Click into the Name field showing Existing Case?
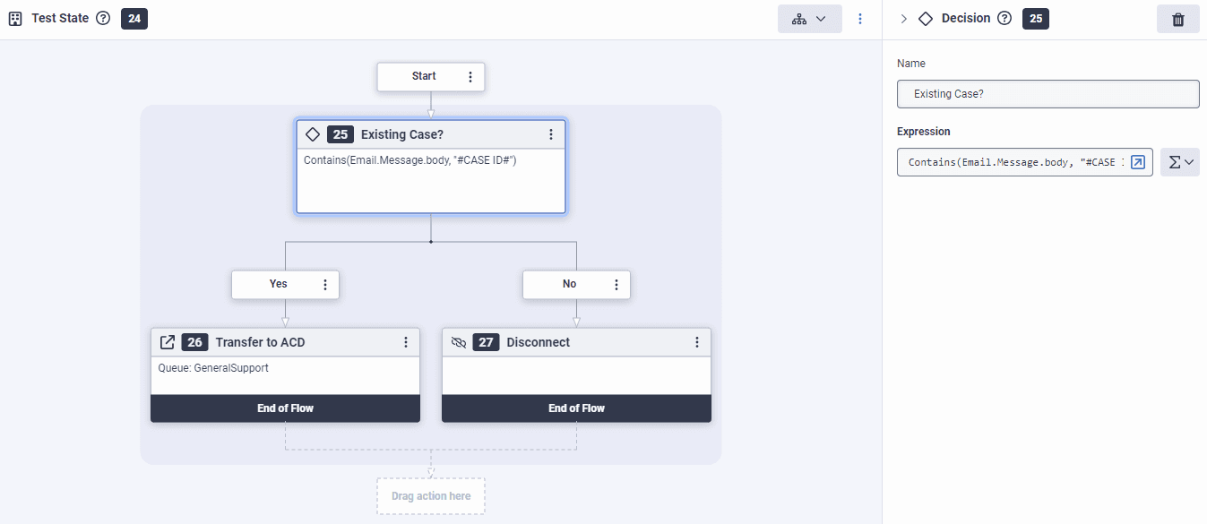 click(x=1047, y=93)
